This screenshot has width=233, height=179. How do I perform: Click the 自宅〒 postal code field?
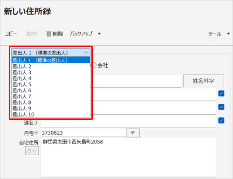pos(83,133)
